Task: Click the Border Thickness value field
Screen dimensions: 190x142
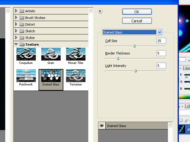Action: (x=161, y=53)
